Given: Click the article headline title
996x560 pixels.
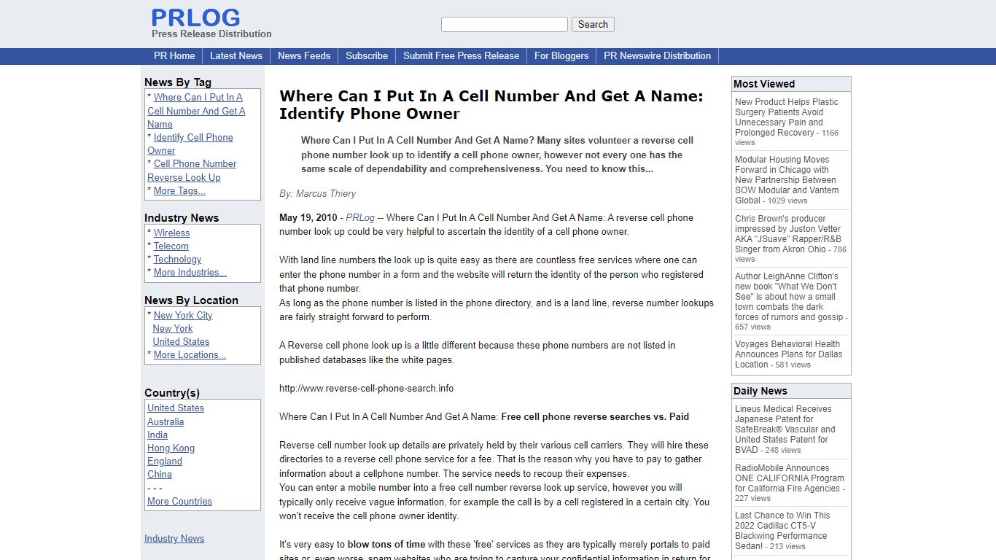Looking at the screenshot, I should tap(491, 104).
